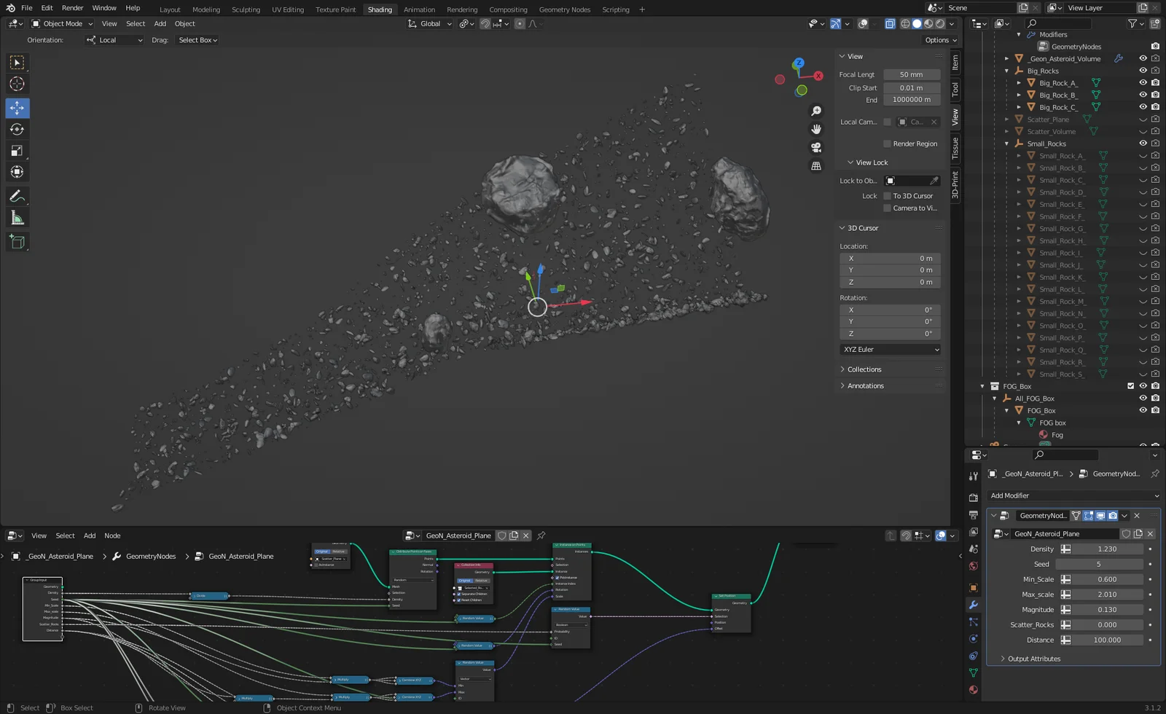Select the Move tool in the viewport toolbar
Screen dimensions: 1166x714
pos(17,107)
